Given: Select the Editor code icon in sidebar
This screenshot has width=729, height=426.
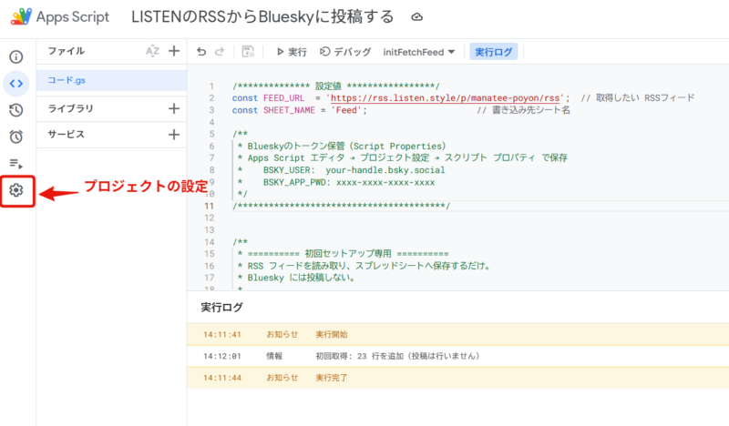Looking at the screenshot, I should [x=16, y=84].
